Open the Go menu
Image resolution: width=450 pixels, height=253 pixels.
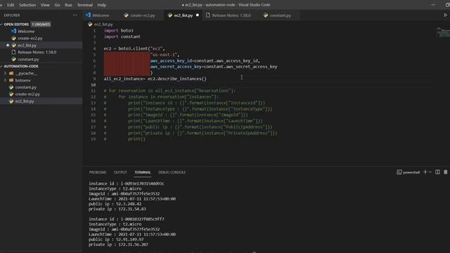pyautogui.click(x=57, y=5)
